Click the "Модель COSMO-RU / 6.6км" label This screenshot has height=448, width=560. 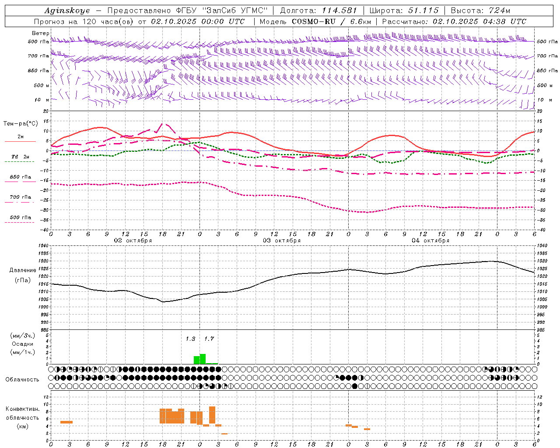pos(315,21)
